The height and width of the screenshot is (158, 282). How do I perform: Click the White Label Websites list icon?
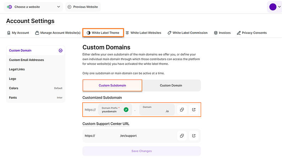[x=127, y=33]
